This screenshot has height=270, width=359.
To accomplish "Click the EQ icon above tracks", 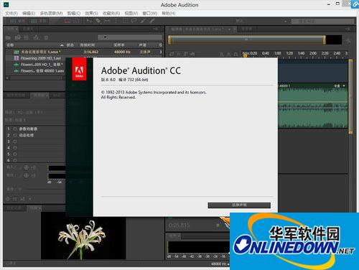I will (x=192, y=55).
